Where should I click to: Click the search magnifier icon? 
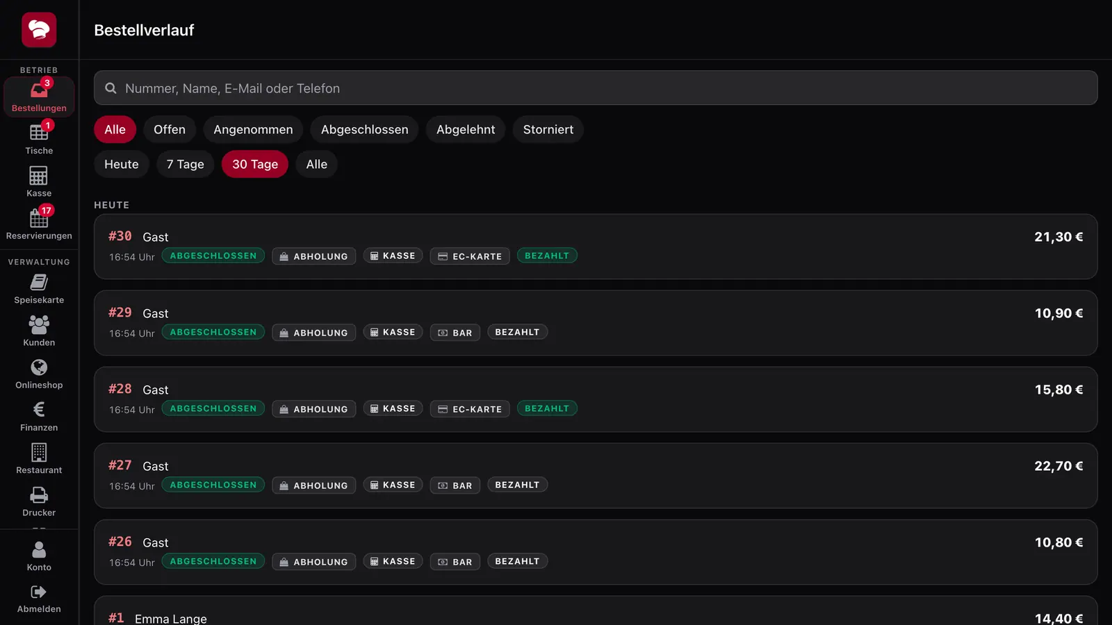coord(111,88)
